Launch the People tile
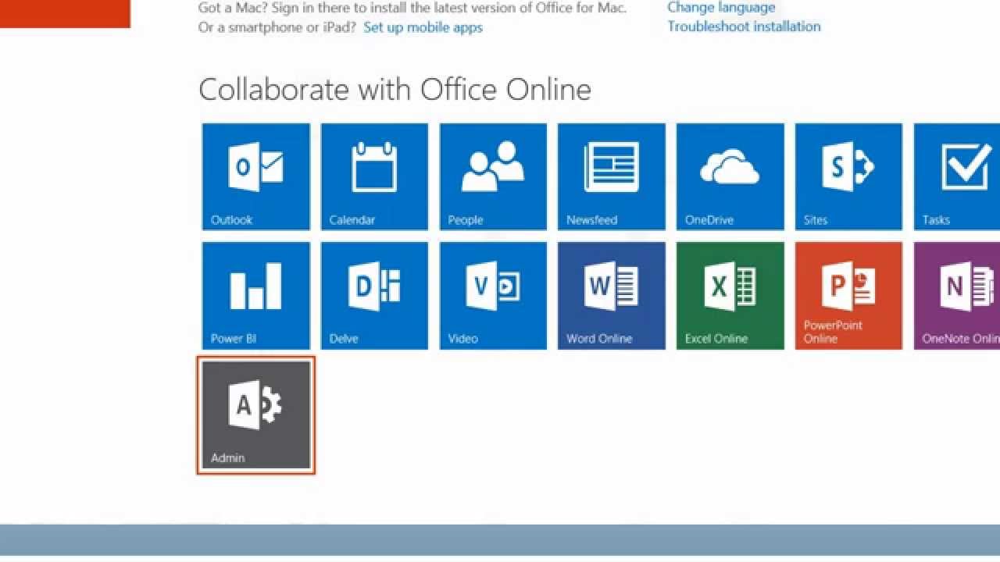Viewport: 1000px width, 562px height. click(x=493, y=176)
